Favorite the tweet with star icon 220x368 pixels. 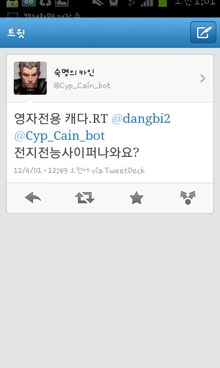136,198
